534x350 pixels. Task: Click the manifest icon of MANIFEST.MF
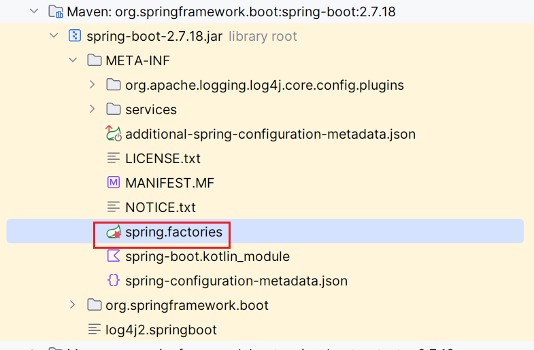click(114, 183)
